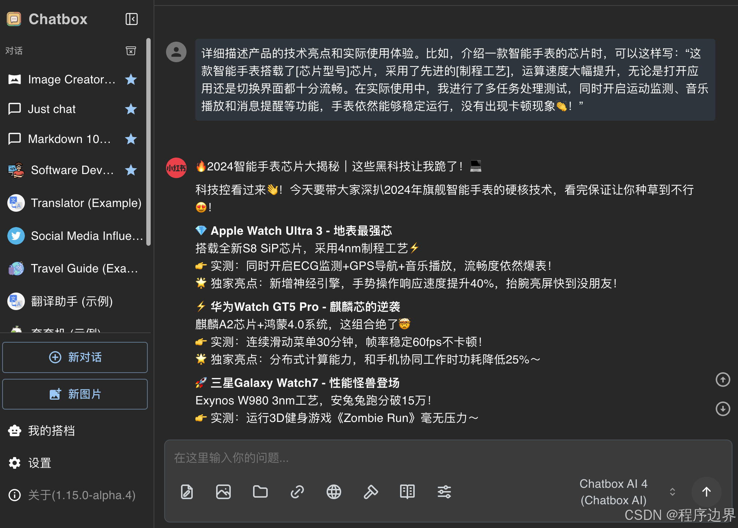Click the Twitter bird avatar icon
Screen dimensions: 738x528
point(16,236)
